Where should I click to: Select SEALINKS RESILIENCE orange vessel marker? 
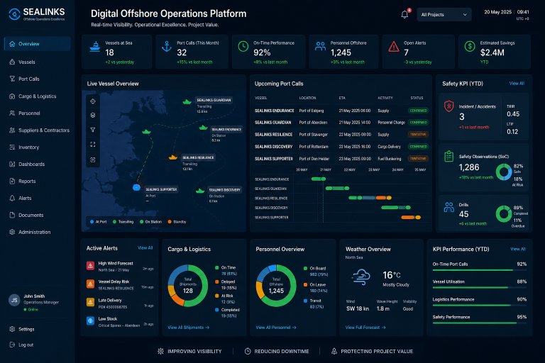point(173,157)
